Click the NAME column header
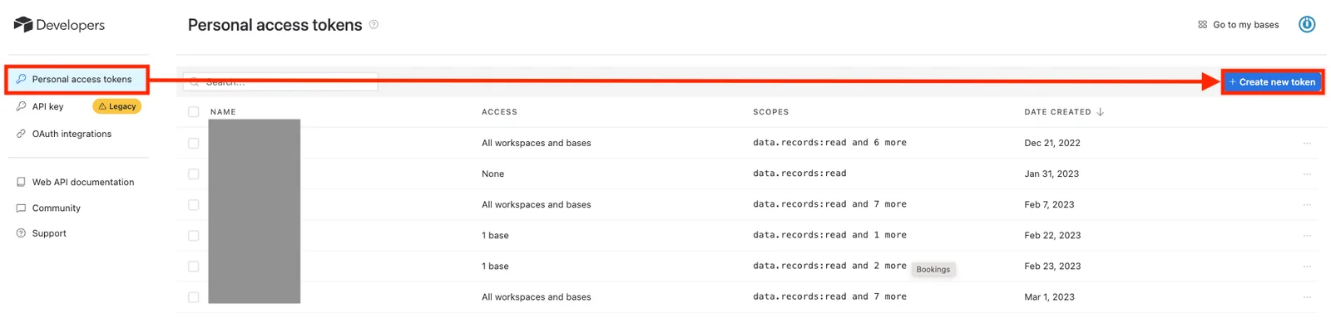The image size is (1331, 323). (223, 112)
